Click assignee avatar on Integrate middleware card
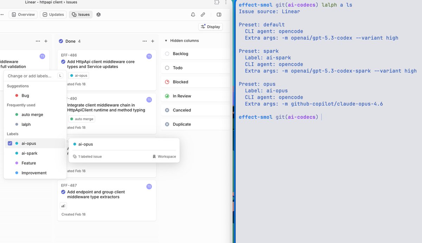Image resolution: width=422 pixels, height=243 pixels. tap(149, 100)
